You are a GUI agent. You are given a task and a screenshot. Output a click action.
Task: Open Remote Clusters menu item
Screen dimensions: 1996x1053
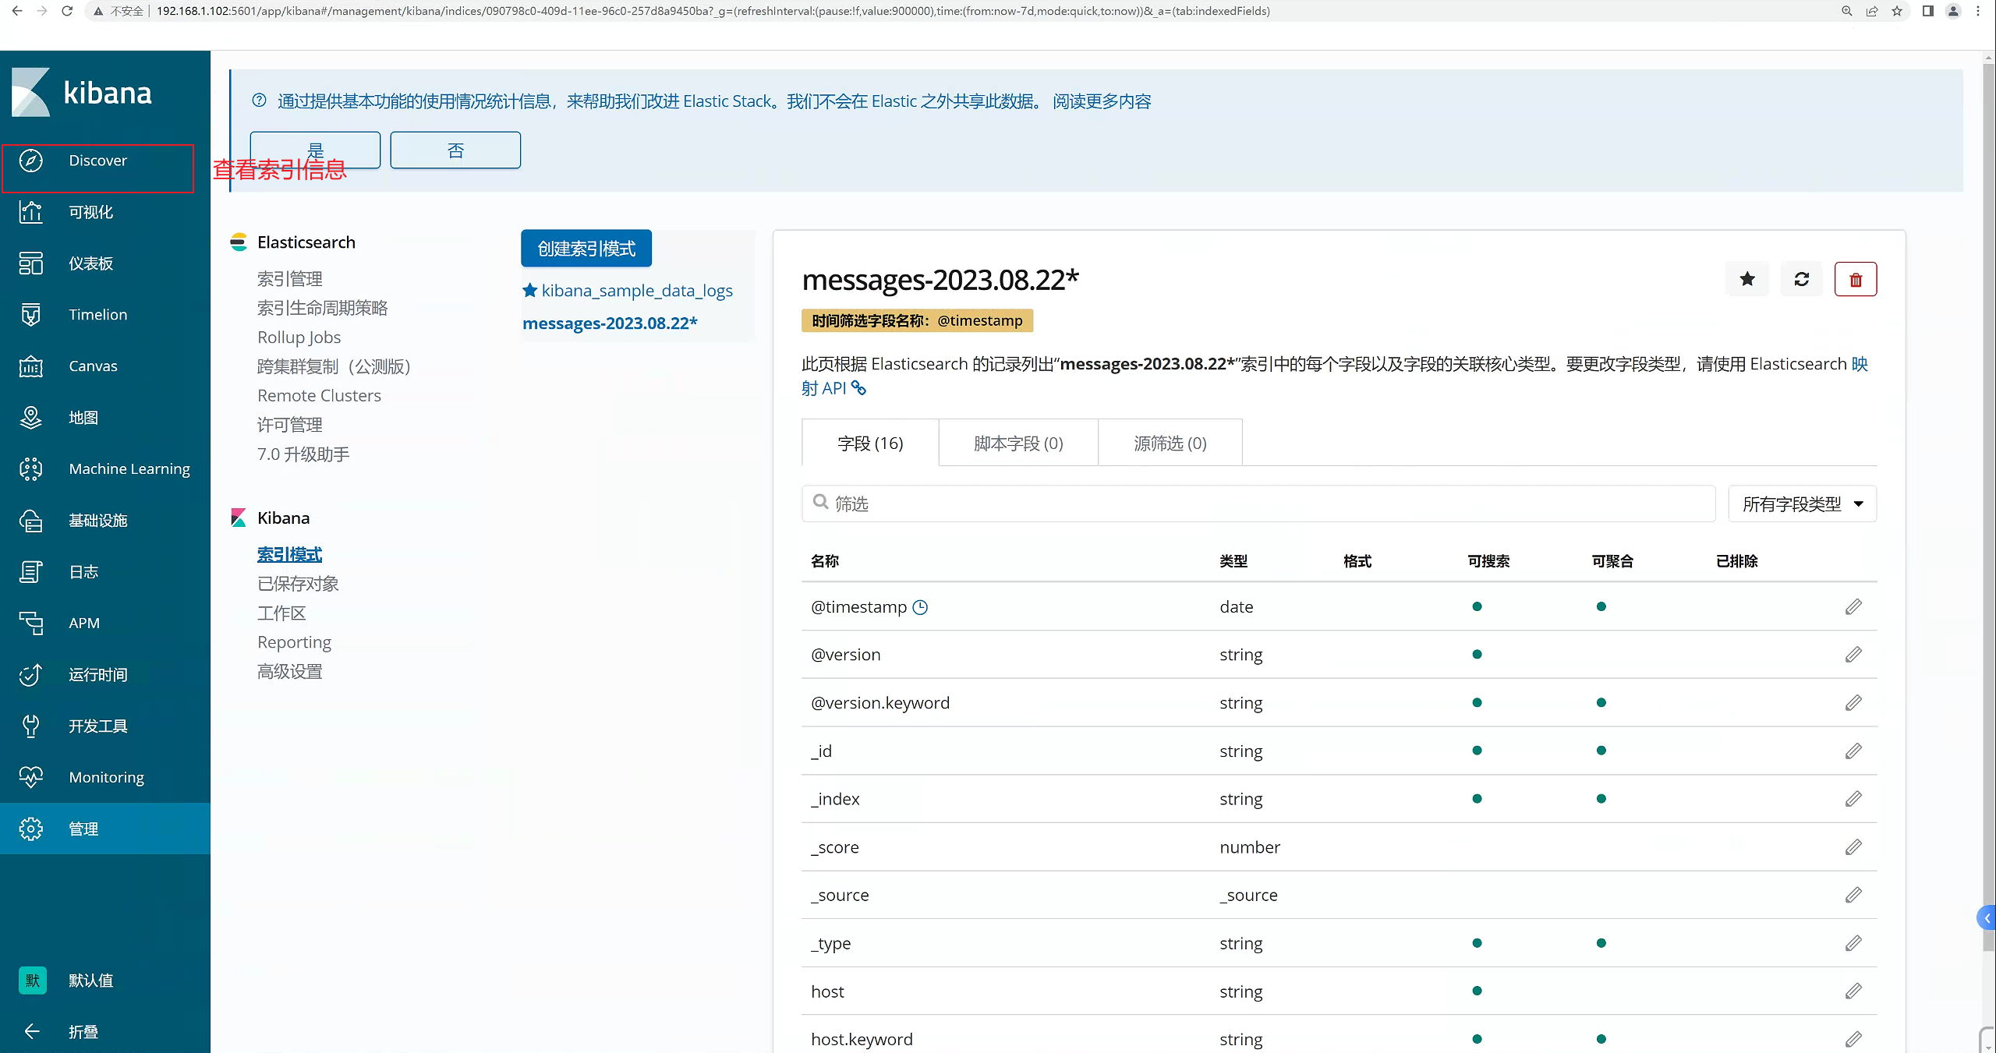tap(319, 396)
